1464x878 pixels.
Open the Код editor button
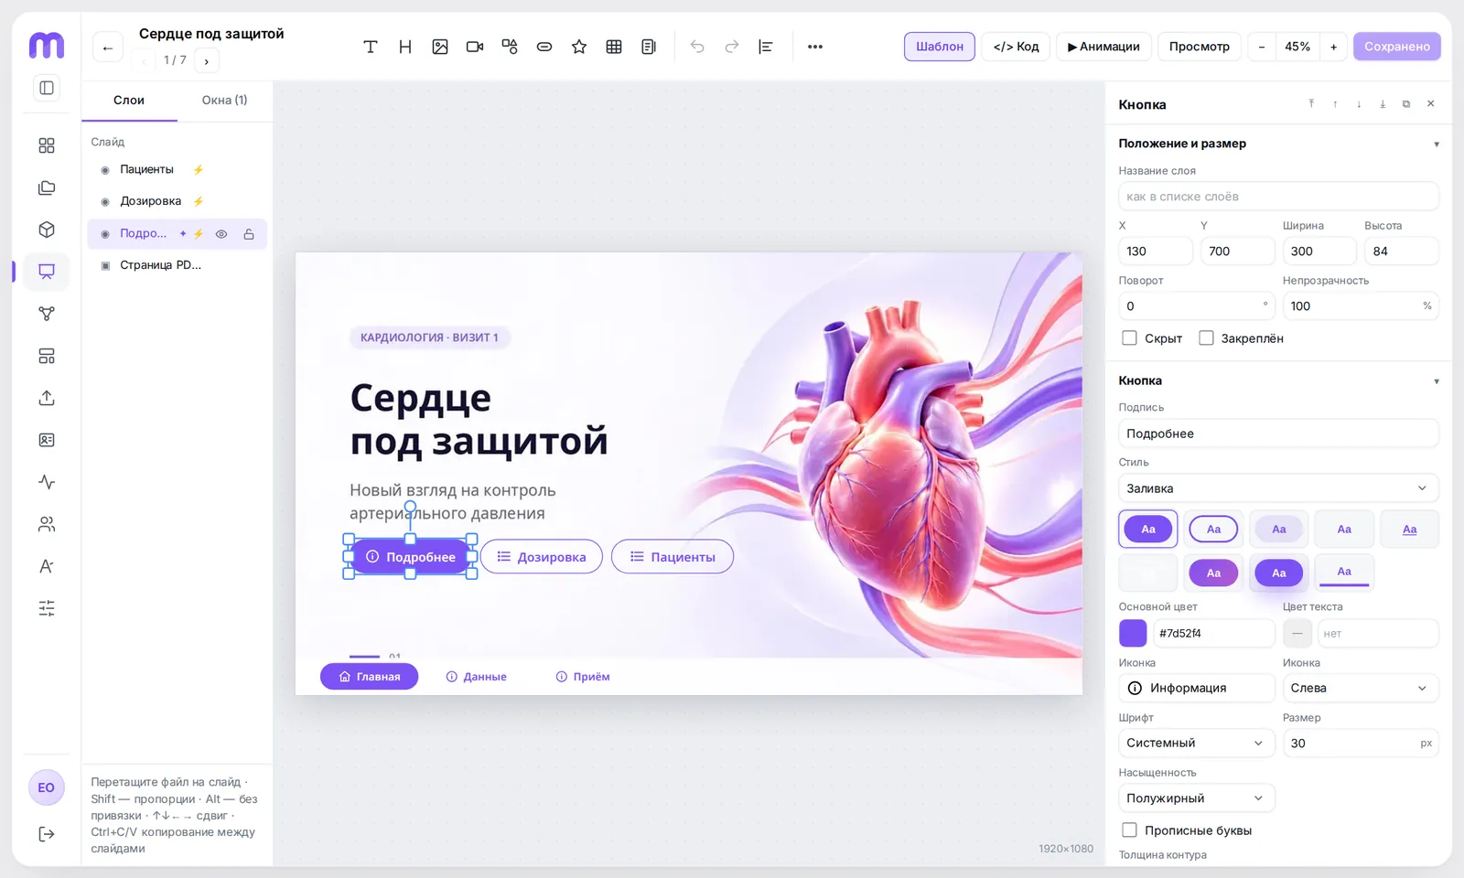[x=1016, y=47]
